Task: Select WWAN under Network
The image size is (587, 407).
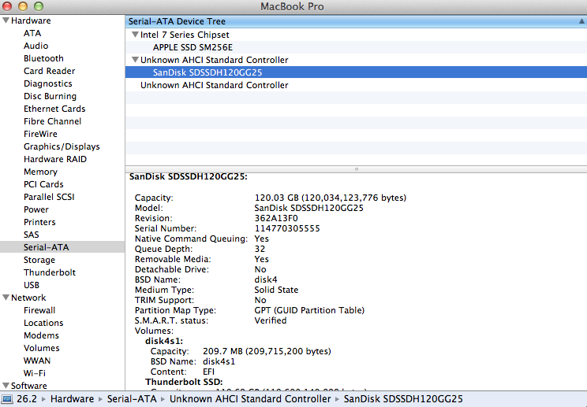Action: point(37,361)
